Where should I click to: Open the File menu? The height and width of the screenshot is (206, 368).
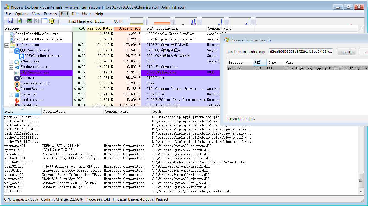click(x=8, y=14)
